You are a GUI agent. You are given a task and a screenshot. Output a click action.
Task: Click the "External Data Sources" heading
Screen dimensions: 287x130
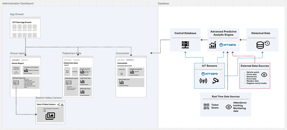pos(255,66)
